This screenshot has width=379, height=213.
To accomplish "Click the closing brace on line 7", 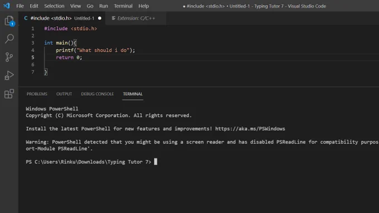I will (46, 72).
